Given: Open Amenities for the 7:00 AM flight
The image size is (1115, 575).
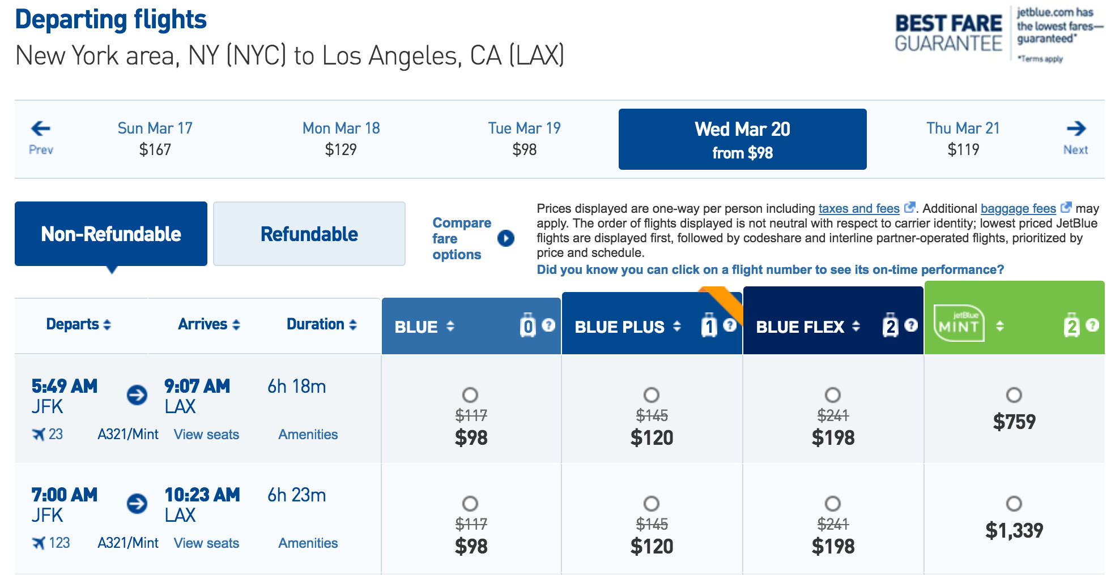Looking at the screenshot, I should tap(308, 543).
